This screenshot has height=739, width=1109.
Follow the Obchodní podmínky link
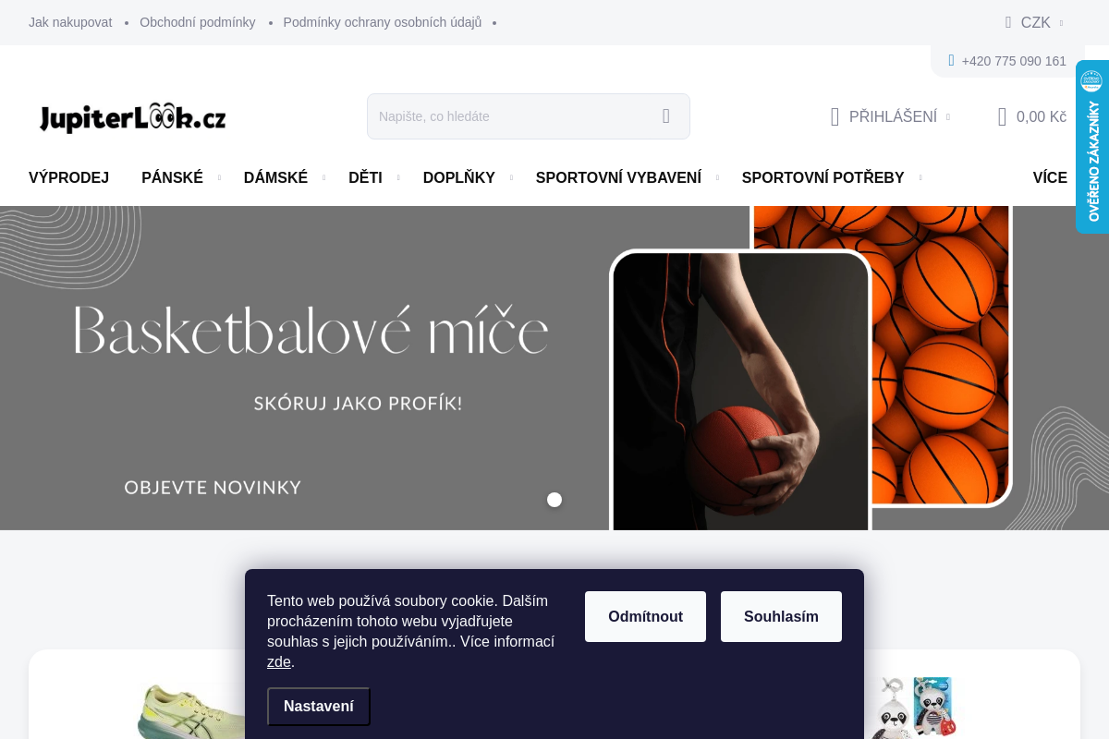pyautogui.click(x=197, y=22)
